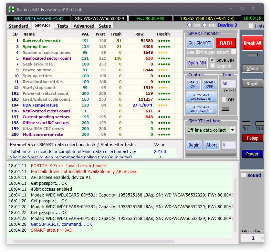Open the Tests tab
The width and height of the screenshot is (271, 252).
pos(63,26)
